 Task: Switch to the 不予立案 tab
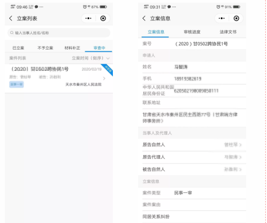click(45, 48)
